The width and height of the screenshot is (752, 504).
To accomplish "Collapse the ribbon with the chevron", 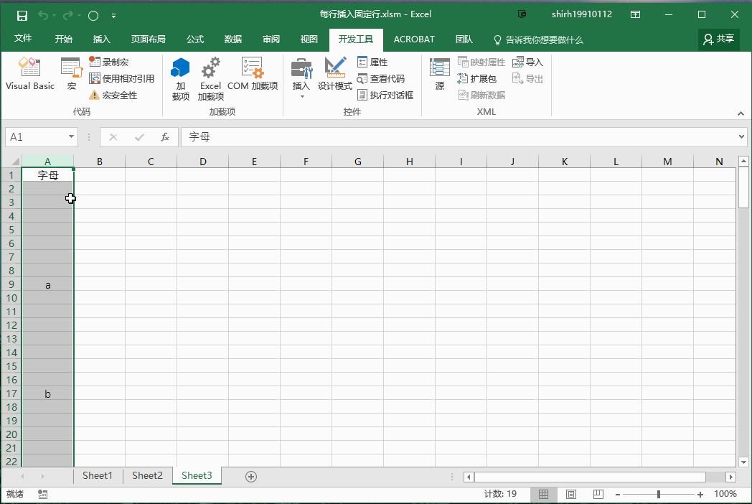I will 741,113.
